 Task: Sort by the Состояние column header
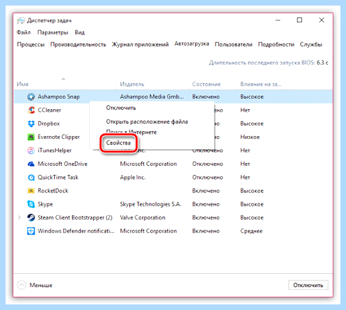pos(206,84)
